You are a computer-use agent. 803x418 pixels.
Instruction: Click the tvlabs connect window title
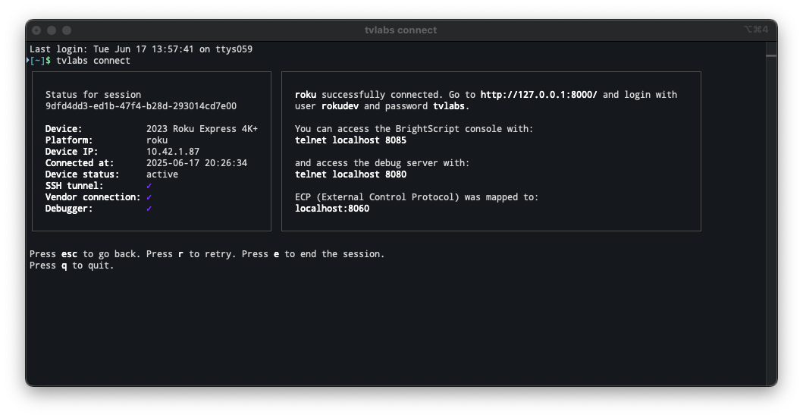400,30
